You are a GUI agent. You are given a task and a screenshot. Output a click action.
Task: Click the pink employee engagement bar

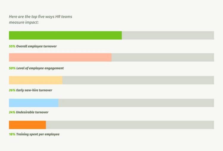pyautogui.click(x=60, y=57)
